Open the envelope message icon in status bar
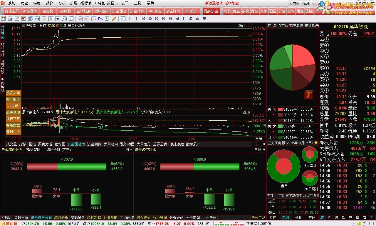The image size is (376, 226). [x=354, y=224]
